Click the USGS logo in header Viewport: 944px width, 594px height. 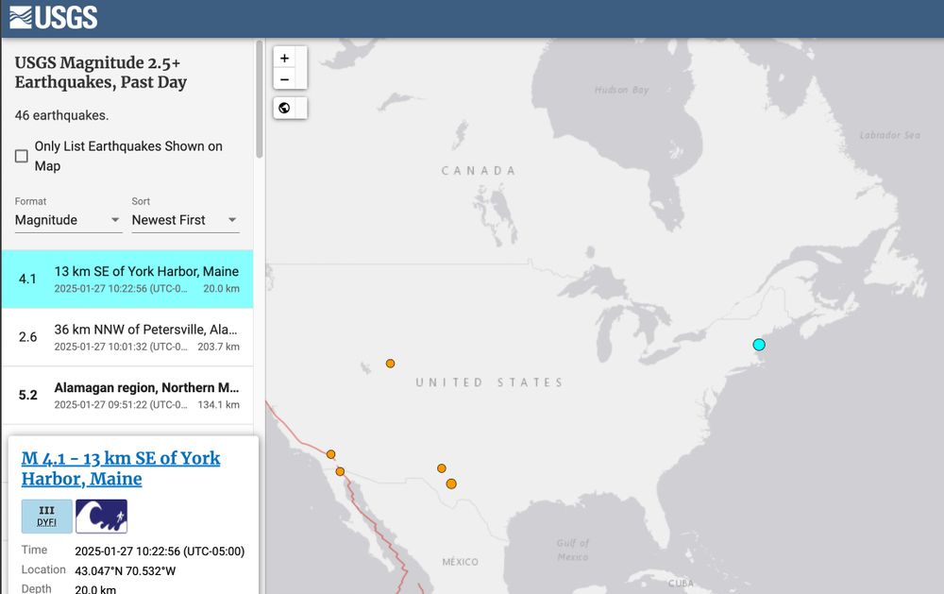53,17
